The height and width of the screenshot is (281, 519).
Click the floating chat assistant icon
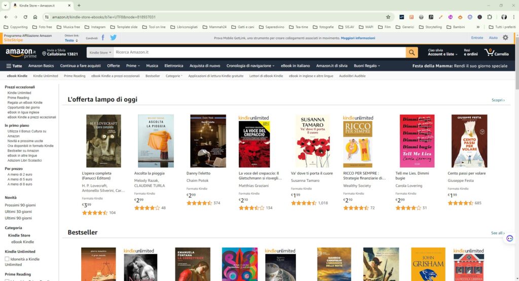[x=509, y=239]
